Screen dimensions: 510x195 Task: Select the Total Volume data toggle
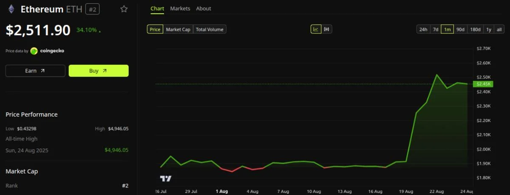click(x=210, y=29)
